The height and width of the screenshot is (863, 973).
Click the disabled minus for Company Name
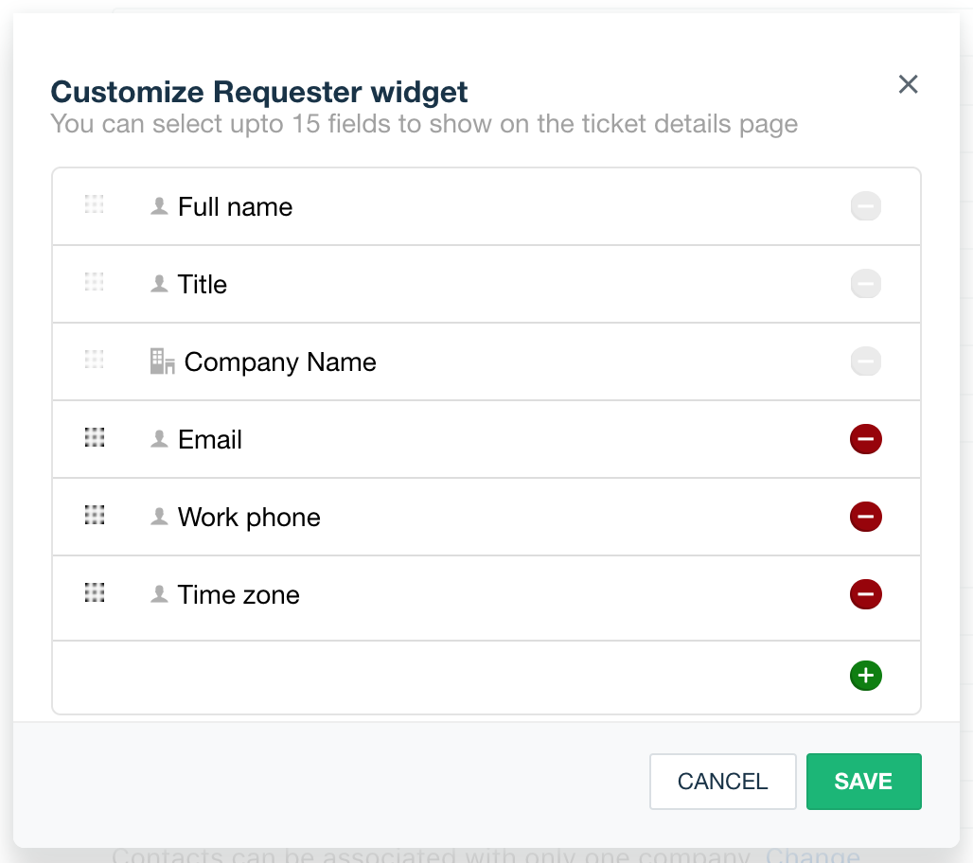865,361
